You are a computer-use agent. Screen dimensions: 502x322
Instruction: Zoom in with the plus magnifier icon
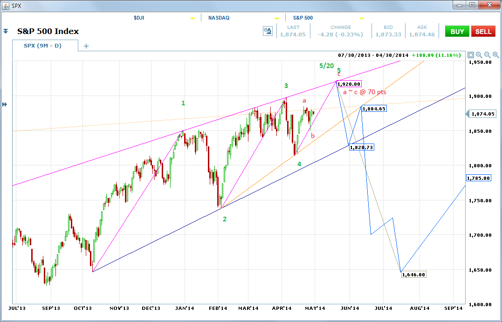[x=495, y=55]
